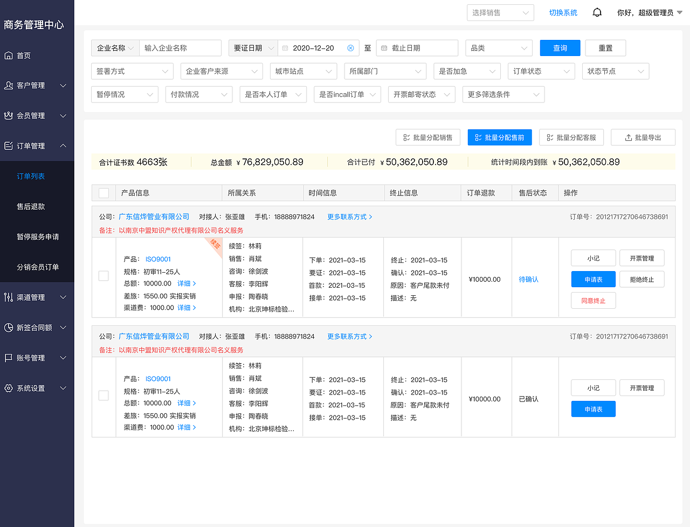Screen dimensions: 690x527
Task: Click the 查询 search button
Action: (x=560, y=48)
